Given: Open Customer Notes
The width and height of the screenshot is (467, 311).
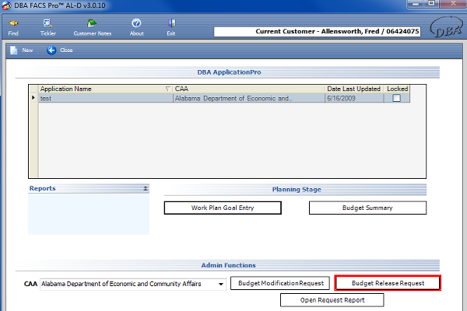Looking at the screenshot, I should tap(93, 28).
